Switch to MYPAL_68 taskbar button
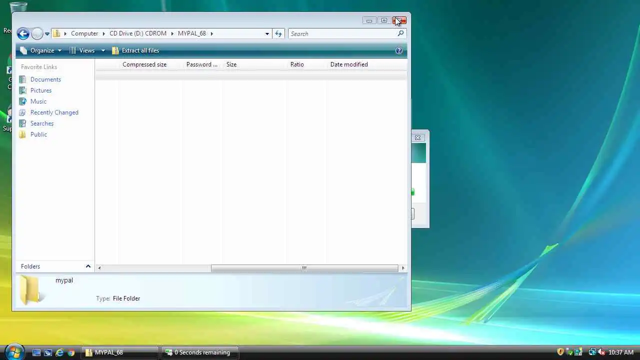Image resolution: width=640 pixels, height=360 pixels. [x=120, y=352]
